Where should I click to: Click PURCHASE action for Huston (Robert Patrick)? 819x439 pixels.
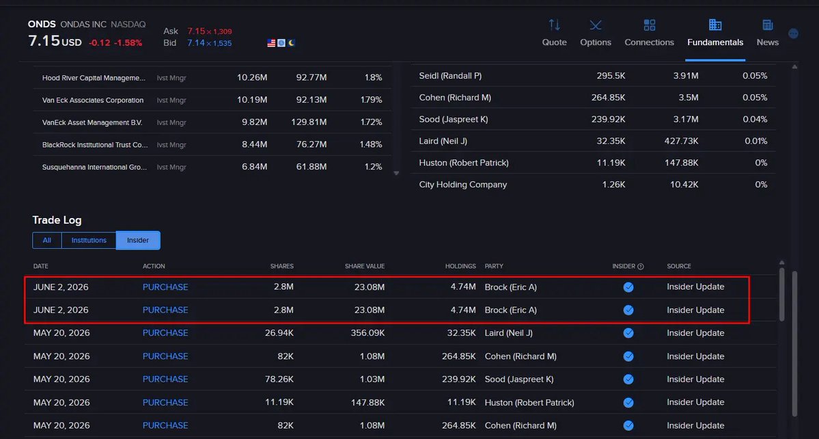(165, 402)
